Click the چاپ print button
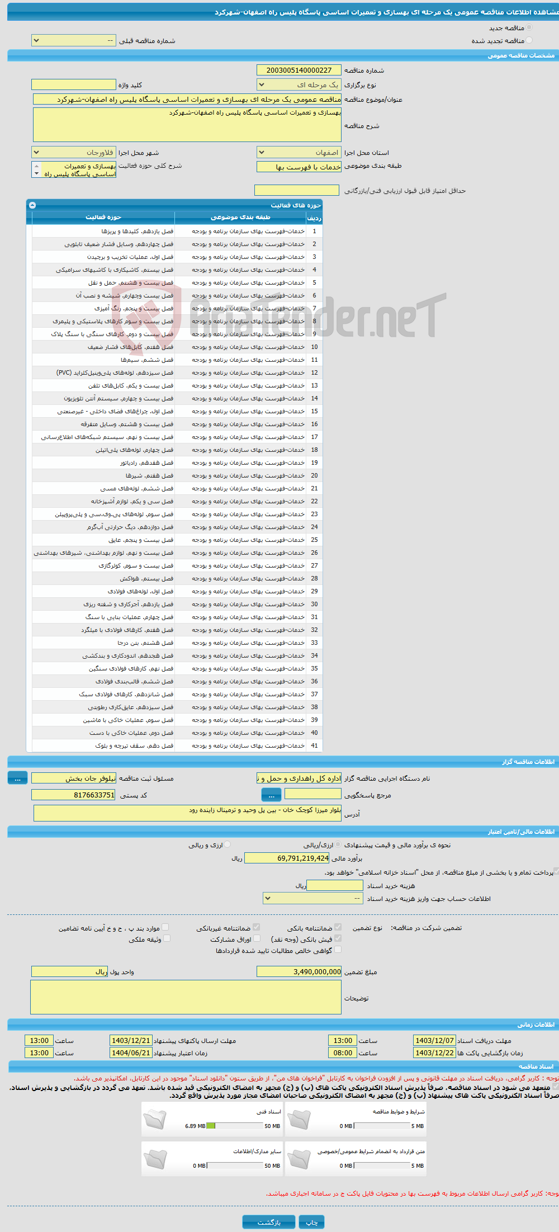 pyautogui.click(x=311, y=1222)
